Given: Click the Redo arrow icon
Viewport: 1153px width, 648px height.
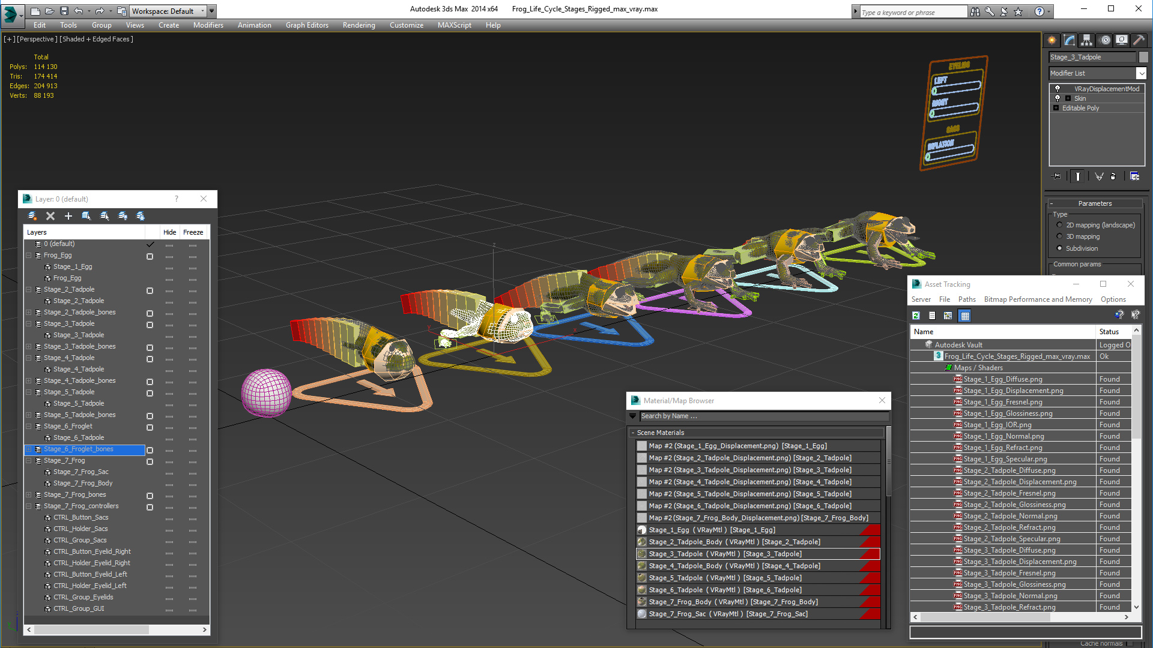Looking at the screenshot, I should [100, 11].
